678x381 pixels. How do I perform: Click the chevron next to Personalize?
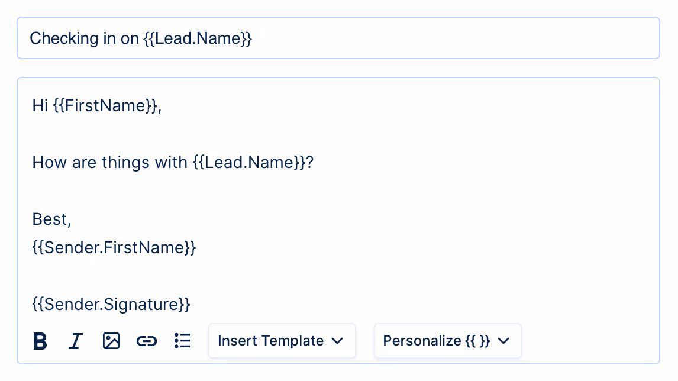(x=503, y=341)
